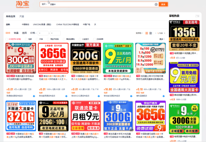The height and width of the screenshot is (142, 206).
Task: Expand the 发货地 shipping location dropdown
Action: click(139, 33)
